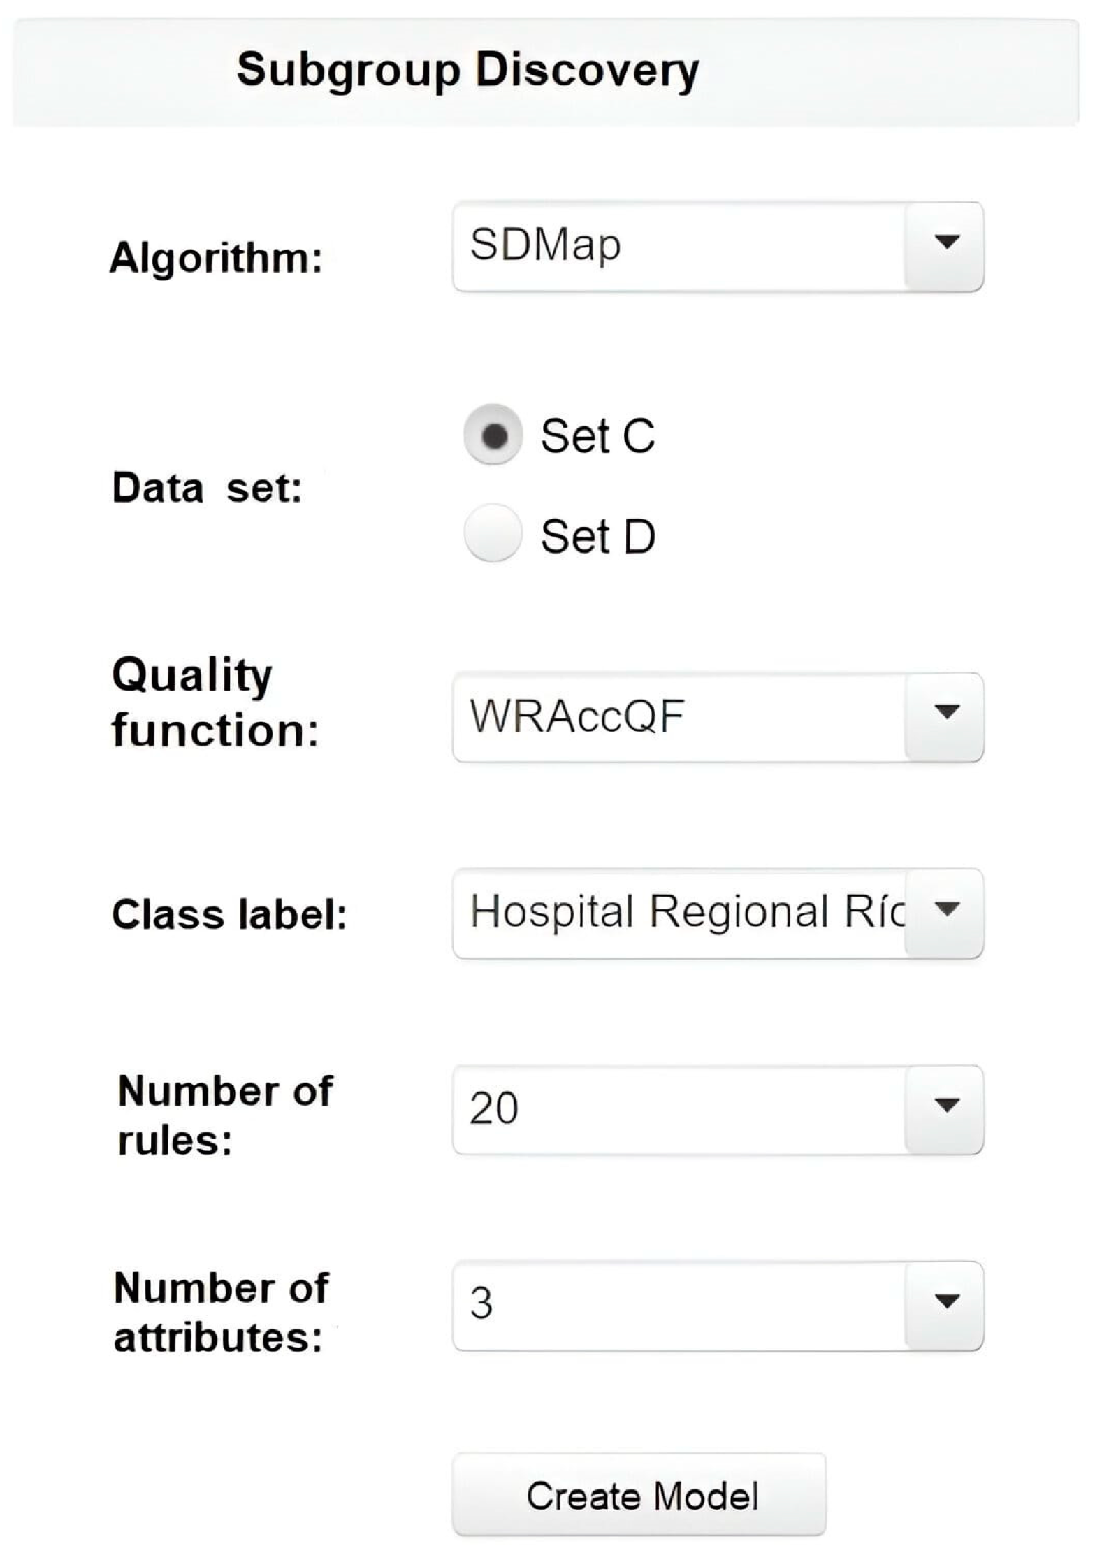
Task: Click the Hospital Regional class label field
Action: (678, 912)
